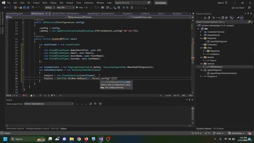This screenshot has width=254, height=143.
Task: Collapse the Data folder in Solution Explorer
Action: point(201,48)
